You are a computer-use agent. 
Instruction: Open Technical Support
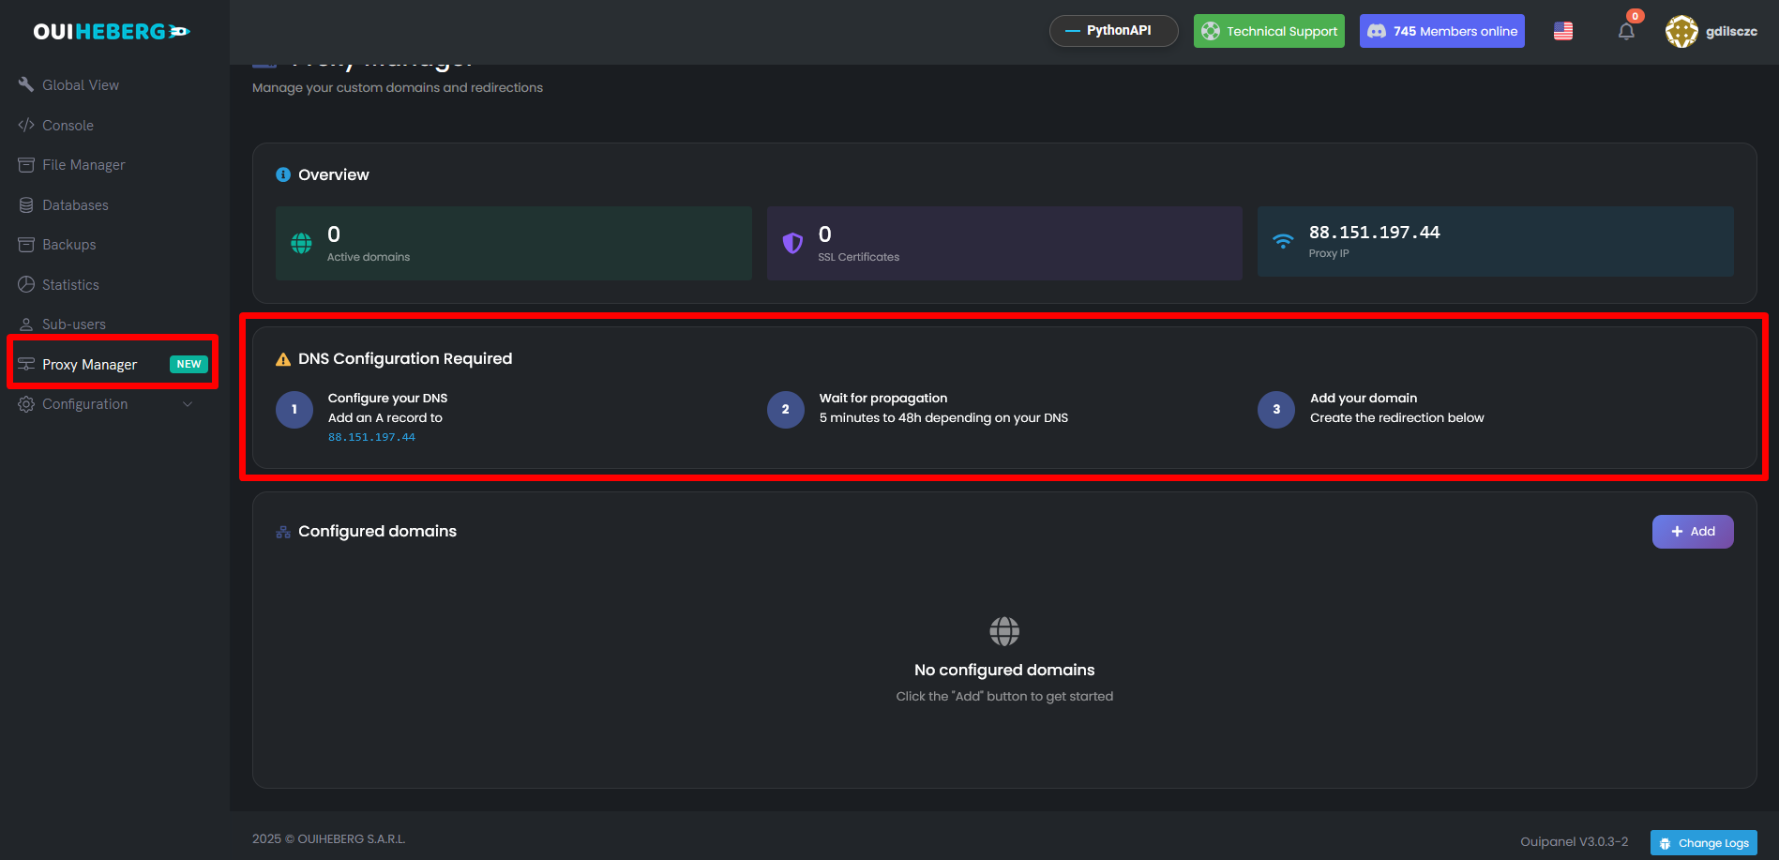1269,31
